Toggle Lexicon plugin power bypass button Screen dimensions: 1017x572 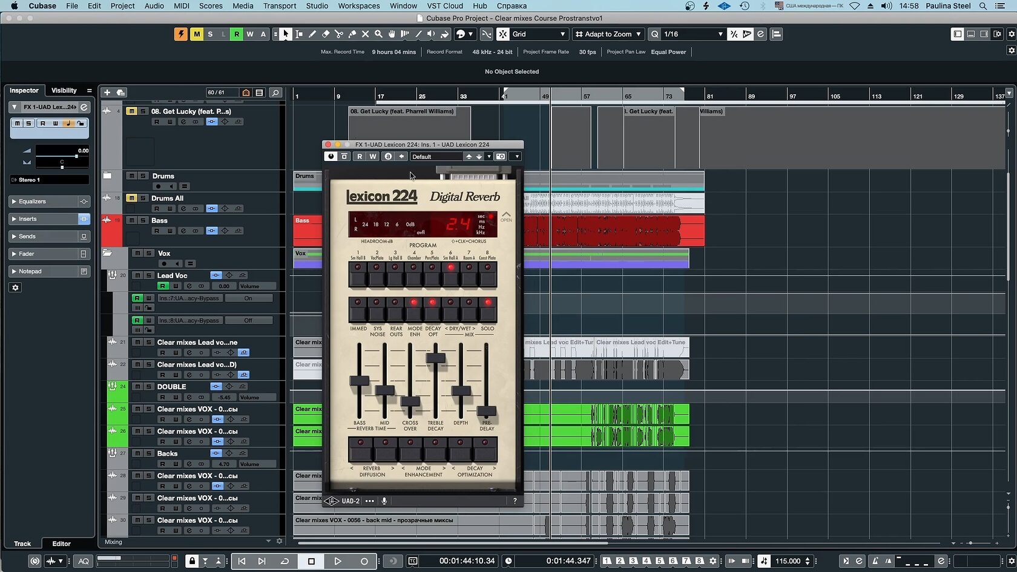331,156
